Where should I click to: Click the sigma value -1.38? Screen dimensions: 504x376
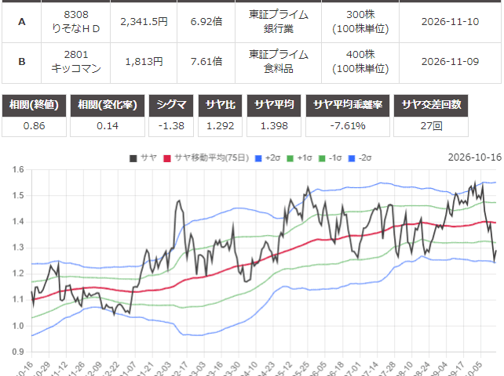[x=171, y=126]
